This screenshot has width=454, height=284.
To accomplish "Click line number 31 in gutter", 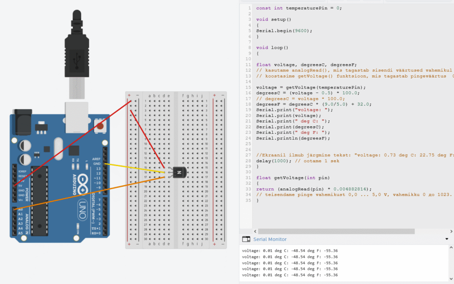I will click(249, 178).
